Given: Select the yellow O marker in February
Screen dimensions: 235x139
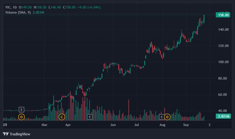Looking at the screenshot, I should [21, 117].
